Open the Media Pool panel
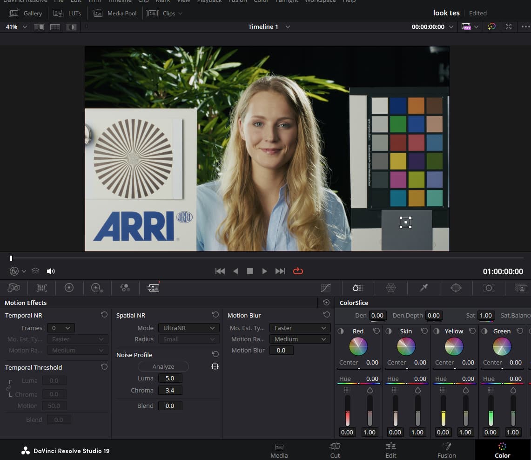 tap(114, 13)
